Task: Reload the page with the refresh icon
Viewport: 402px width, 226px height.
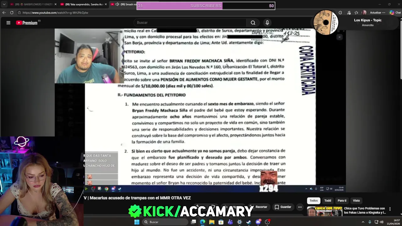Action: [12, 13]
